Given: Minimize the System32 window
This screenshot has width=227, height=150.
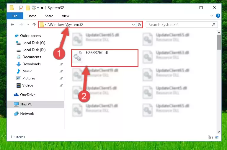Looking at the screenshot, I should (188, 8).
